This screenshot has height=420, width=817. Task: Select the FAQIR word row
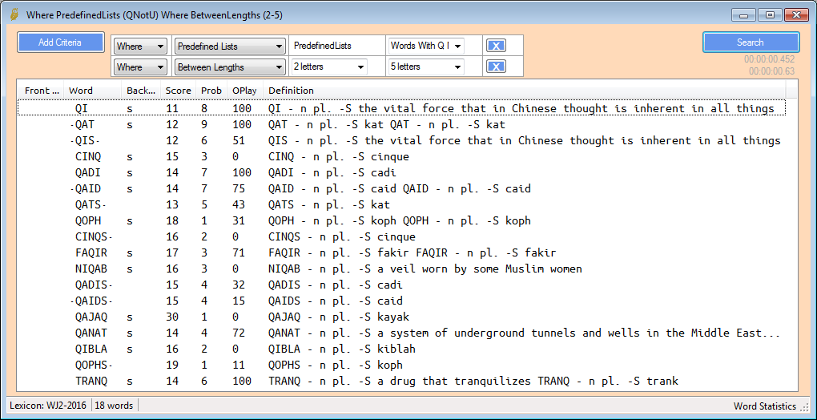coord(91,252)
